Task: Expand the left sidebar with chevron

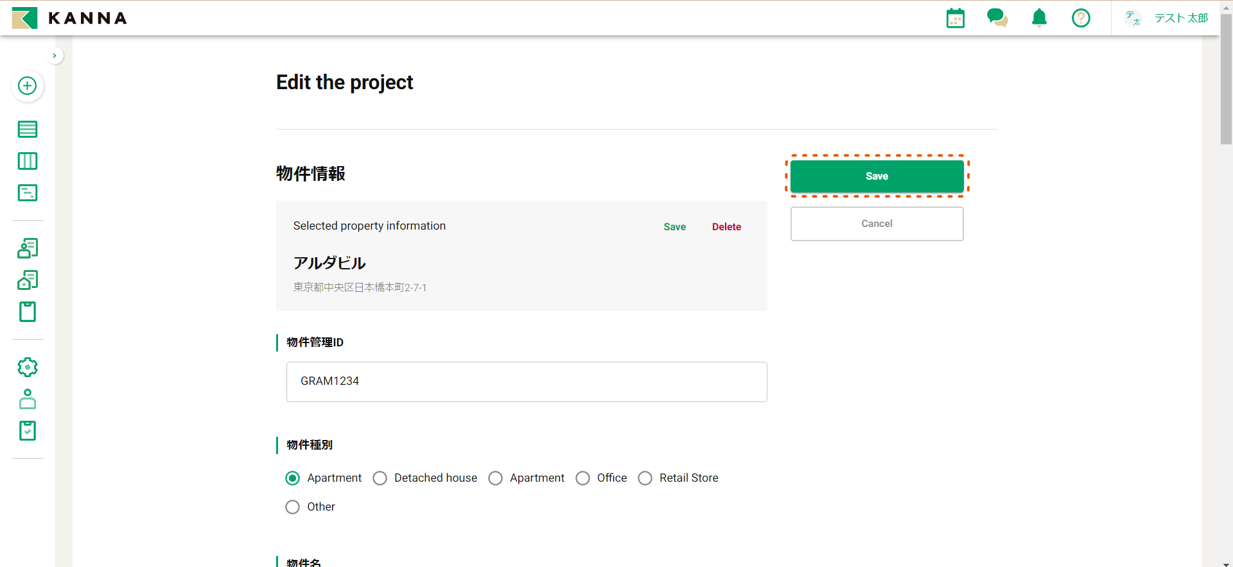Action: coord(55,56)
